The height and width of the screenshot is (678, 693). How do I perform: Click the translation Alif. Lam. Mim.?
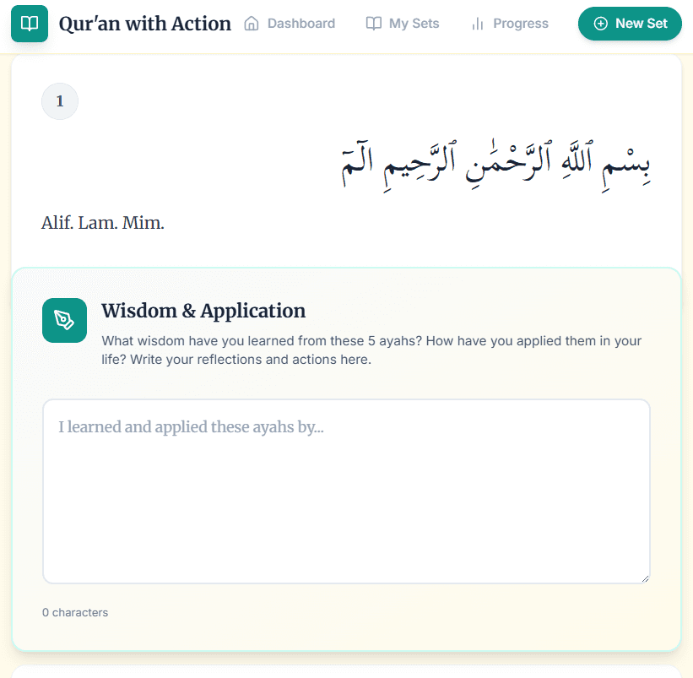click(x=102, y=222)
